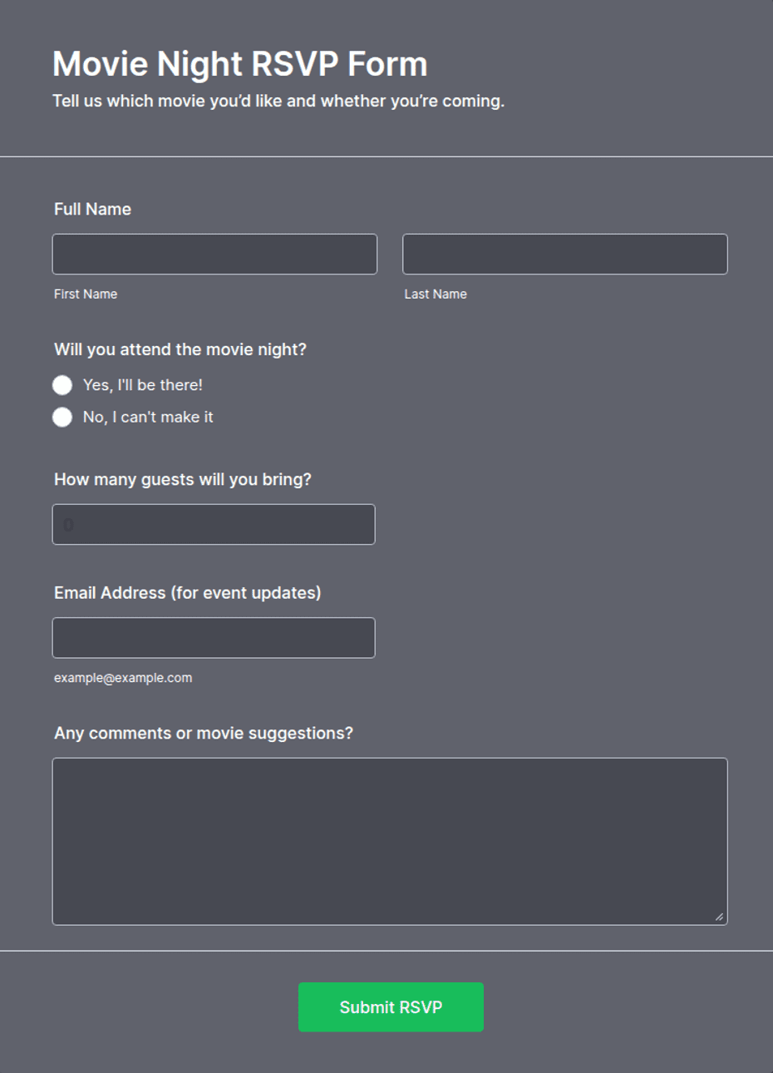Submit the form with Submit RSVP button
773x1073 pixels.
pyautogui.click(x=391, y=1007)
